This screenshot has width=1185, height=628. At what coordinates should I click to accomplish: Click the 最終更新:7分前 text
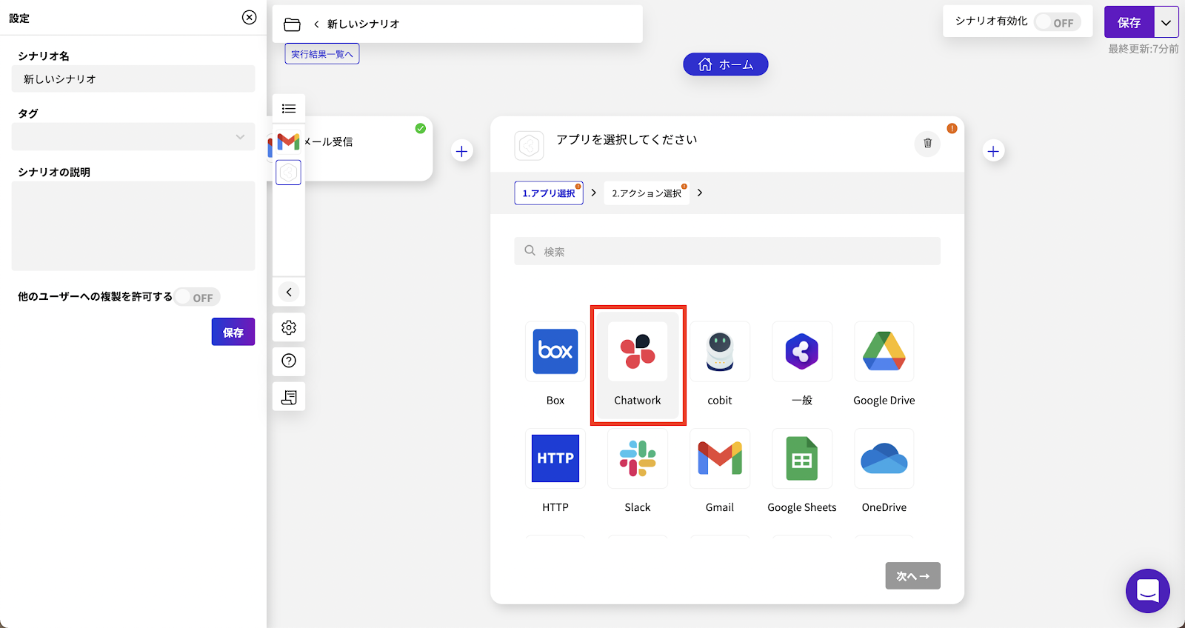coord(1144,49)
